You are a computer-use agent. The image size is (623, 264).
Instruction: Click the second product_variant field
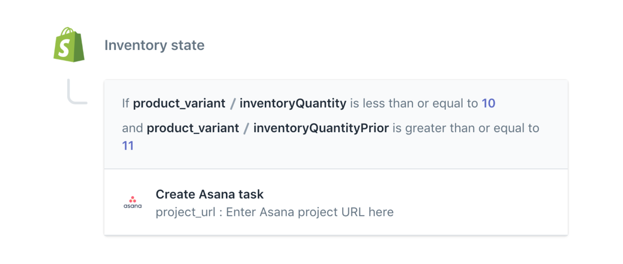[193, 128]
